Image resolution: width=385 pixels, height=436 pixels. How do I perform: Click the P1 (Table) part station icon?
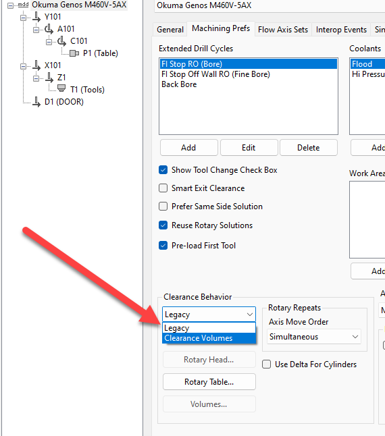click(x=74, y=53)
